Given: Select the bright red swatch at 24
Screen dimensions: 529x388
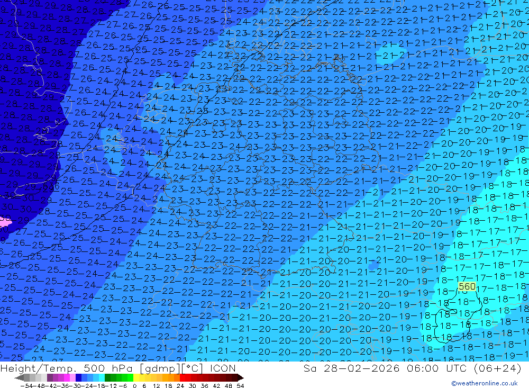Looking at the screenshot, I should (183, 378).
